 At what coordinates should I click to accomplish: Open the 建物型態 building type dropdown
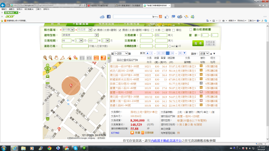click(80, 35)
